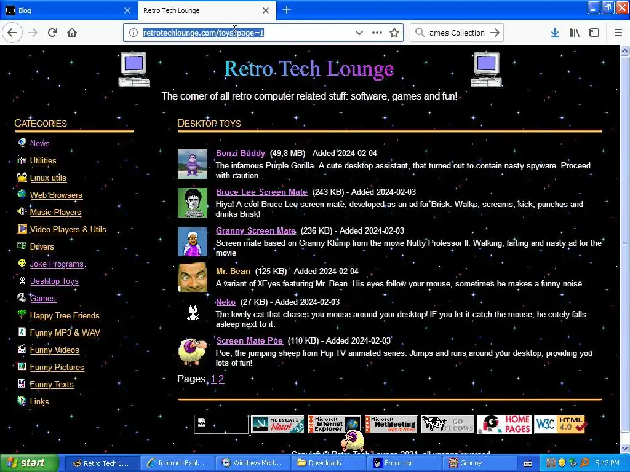Screen dimensions: 630x472
Task: Click the Microsoft Internet Explorer badge
Action: click(334, 424)
